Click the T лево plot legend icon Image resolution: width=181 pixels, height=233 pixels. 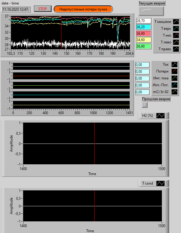click(x=176, y=42)
